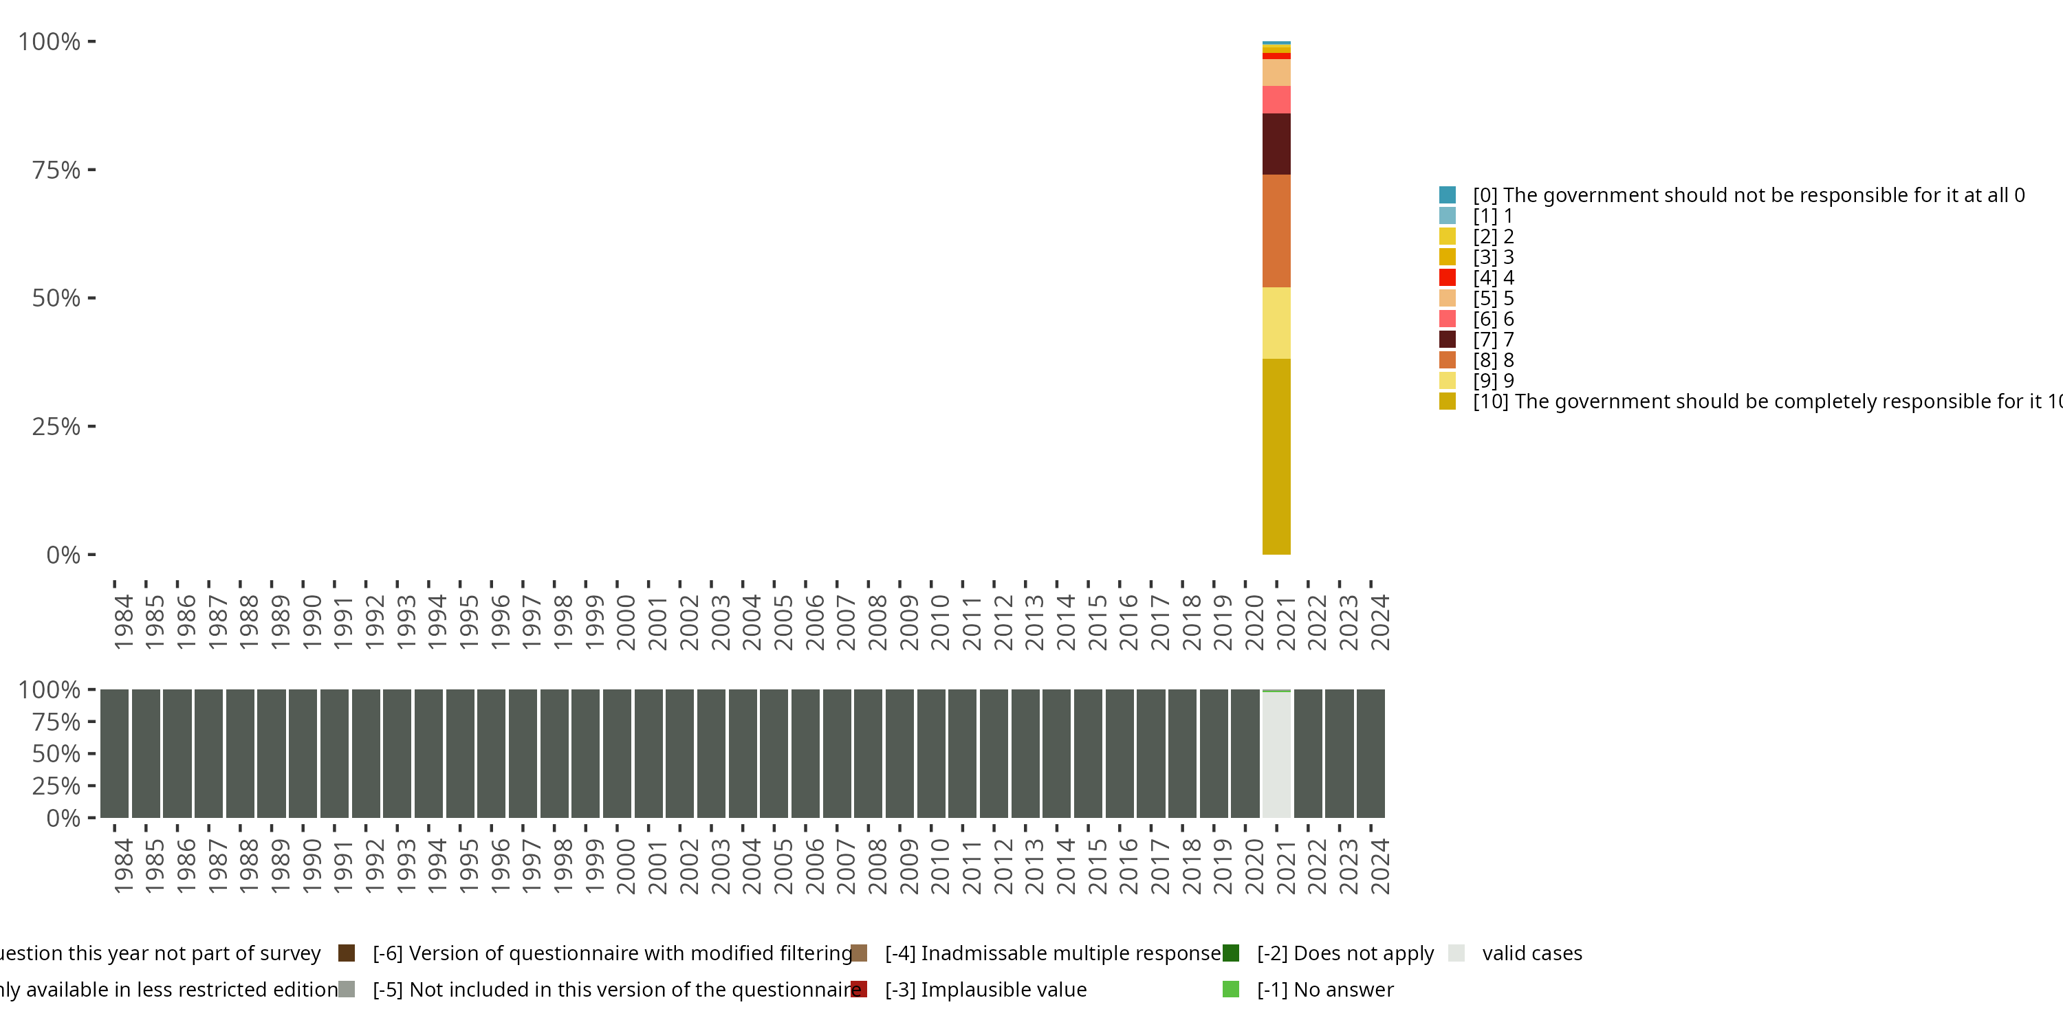Click the swatch for [10] completely responsible
The width and height of the screenshot is (2063, 1031).
pyautogui.click(x=1447, y=401)
